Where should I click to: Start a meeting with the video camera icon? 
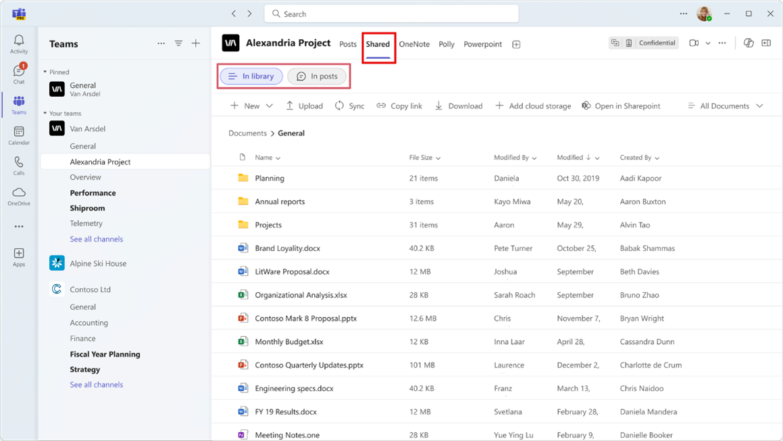[694, 43]
